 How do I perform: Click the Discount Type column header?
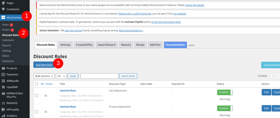click(x=117, y=84)
